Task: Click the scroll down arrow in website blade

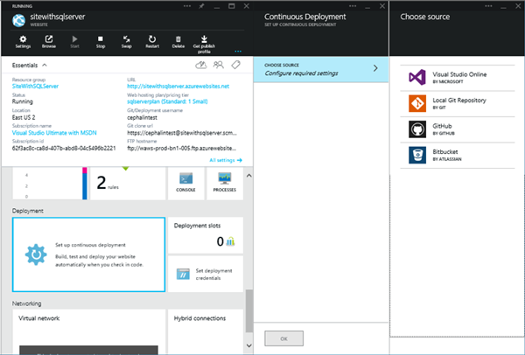Action: pos(248,345)
